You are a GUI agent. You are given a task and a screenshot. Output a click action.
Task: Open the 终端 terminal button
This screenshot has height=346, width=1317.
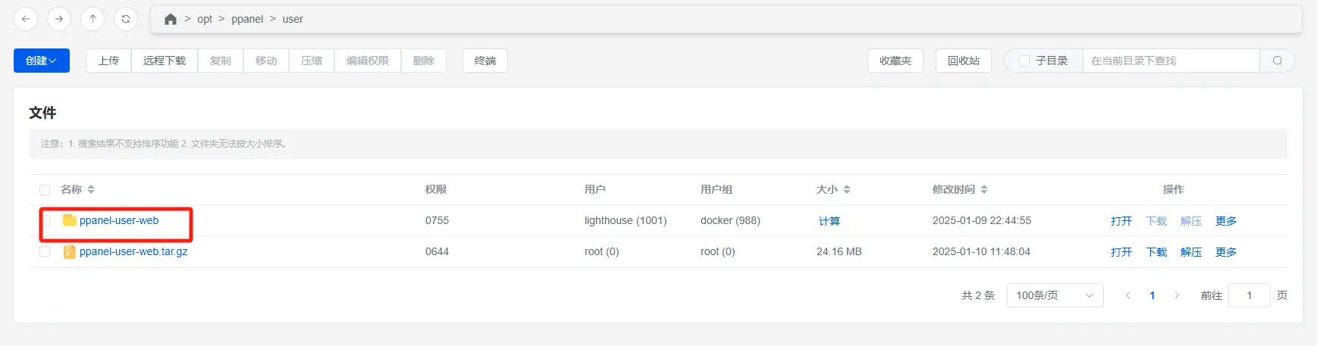point(485,61)
